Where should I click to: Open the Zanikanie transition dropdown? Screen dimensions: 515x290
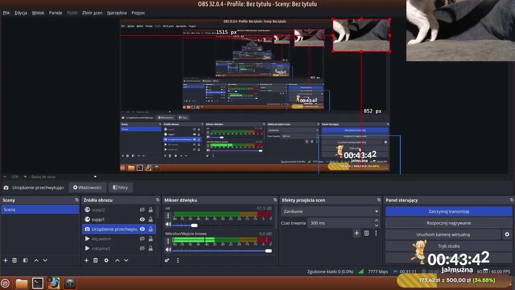click(x=331, y=211)
